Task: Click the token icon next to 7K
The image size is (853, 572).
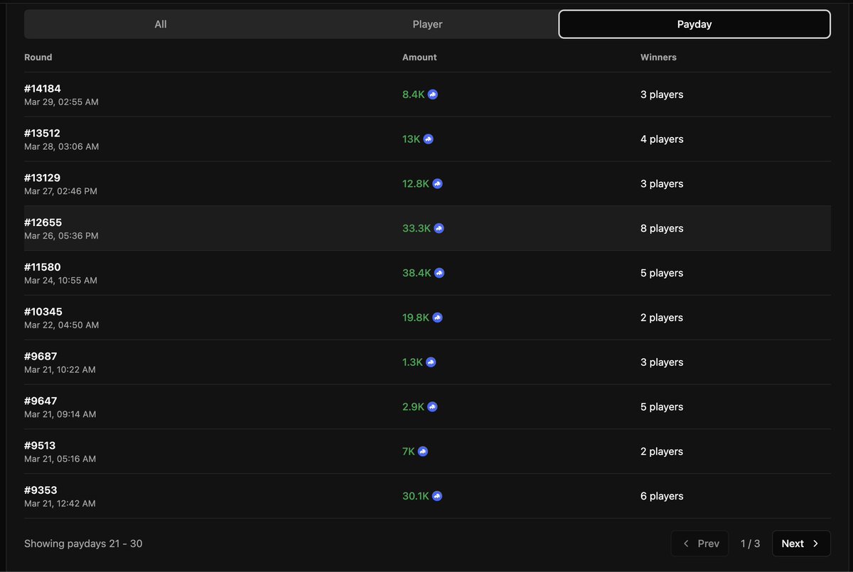Action: (x=422, y=452)
